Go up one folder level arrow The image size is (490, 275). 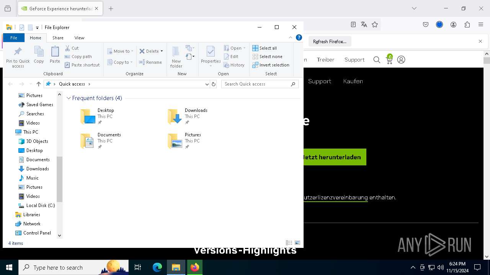38,84
